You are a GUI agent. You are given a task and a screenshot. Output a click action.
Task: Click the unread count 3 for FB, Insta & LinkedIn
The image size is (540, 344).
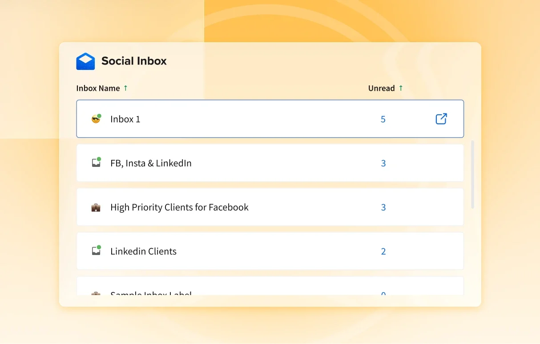pos(383,163)
